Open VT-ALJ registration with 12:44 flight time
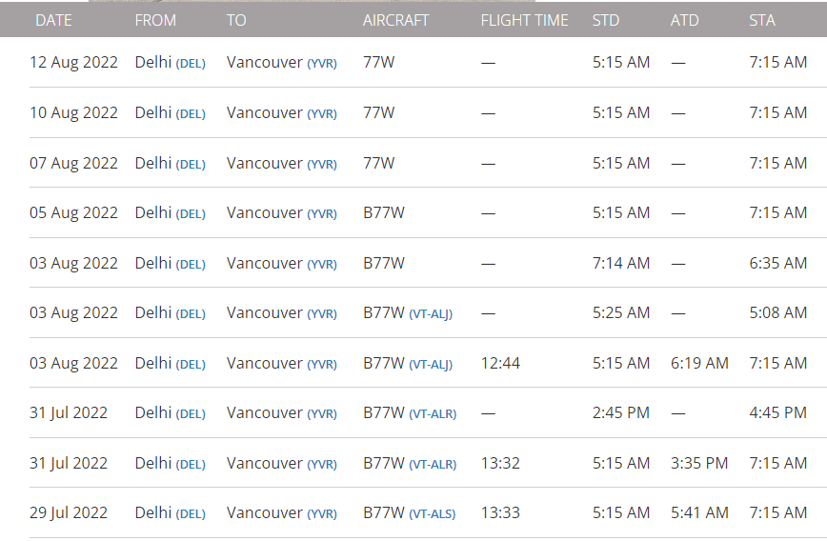Viewport: 827px width, 541px height. [431, 364]
